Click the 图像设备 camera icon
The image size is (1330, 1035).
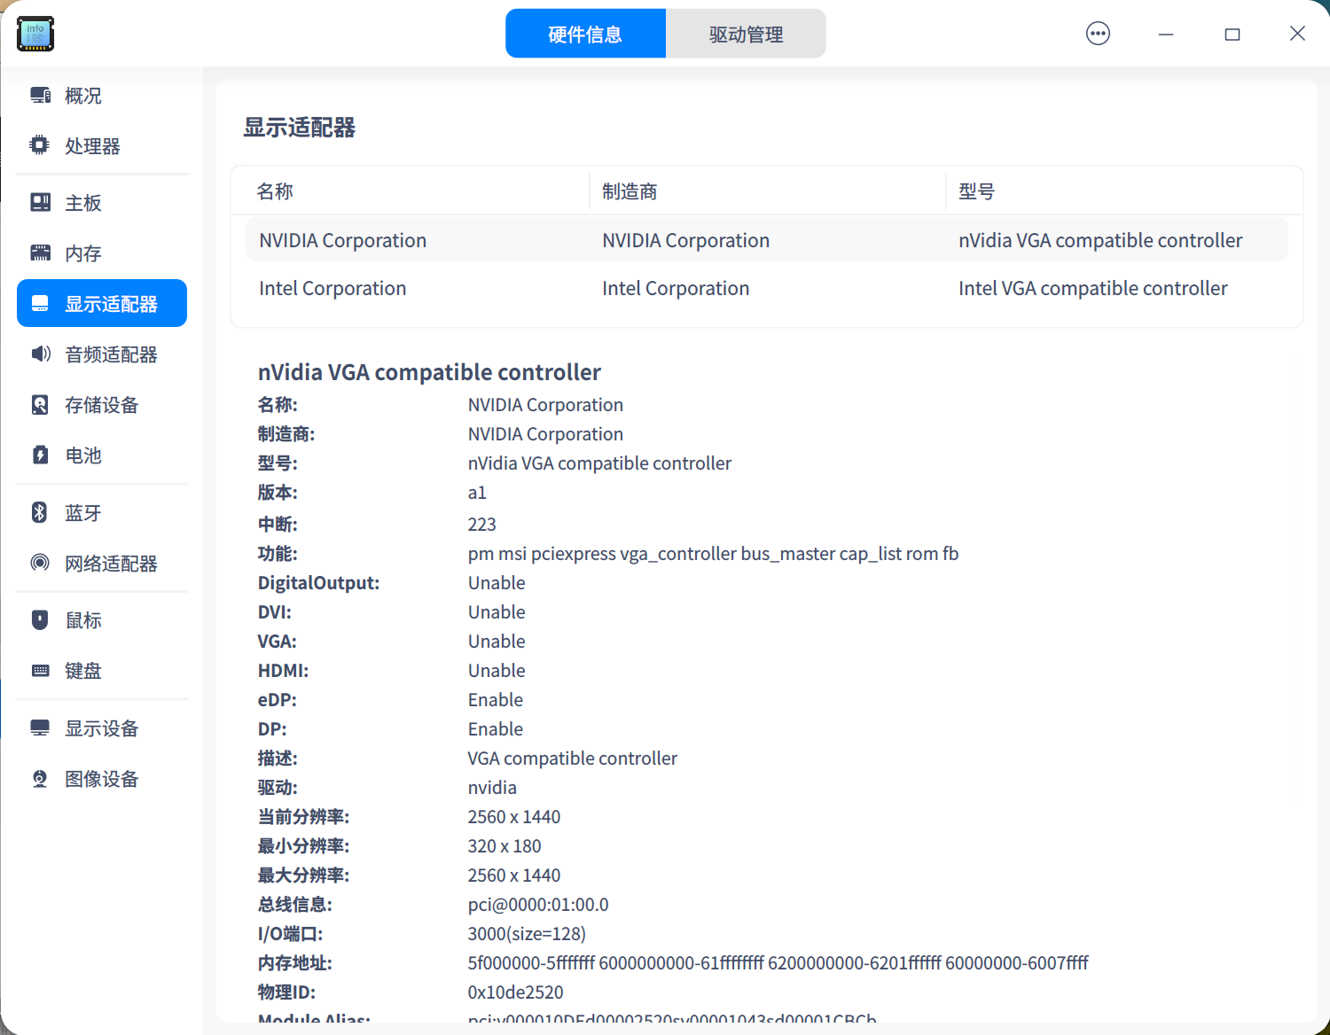coord(40,778)
